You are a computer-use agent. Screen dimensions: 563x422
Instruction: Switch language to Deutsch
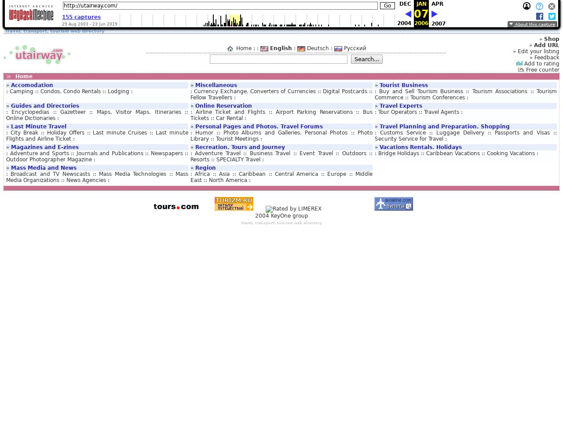[318, 48]
